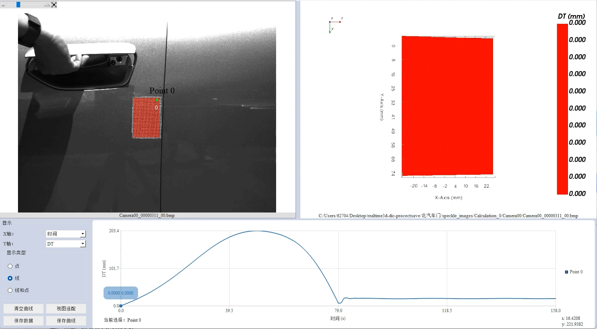
Task: Click the 保存曲线 button
Action: [66, 321]
